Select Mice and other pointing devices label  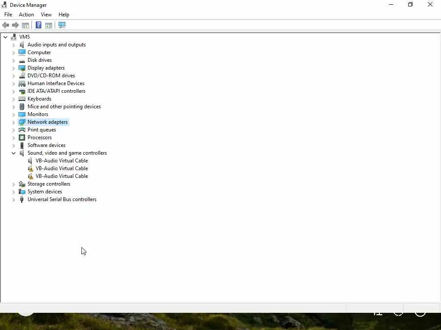tap(64, 107)
